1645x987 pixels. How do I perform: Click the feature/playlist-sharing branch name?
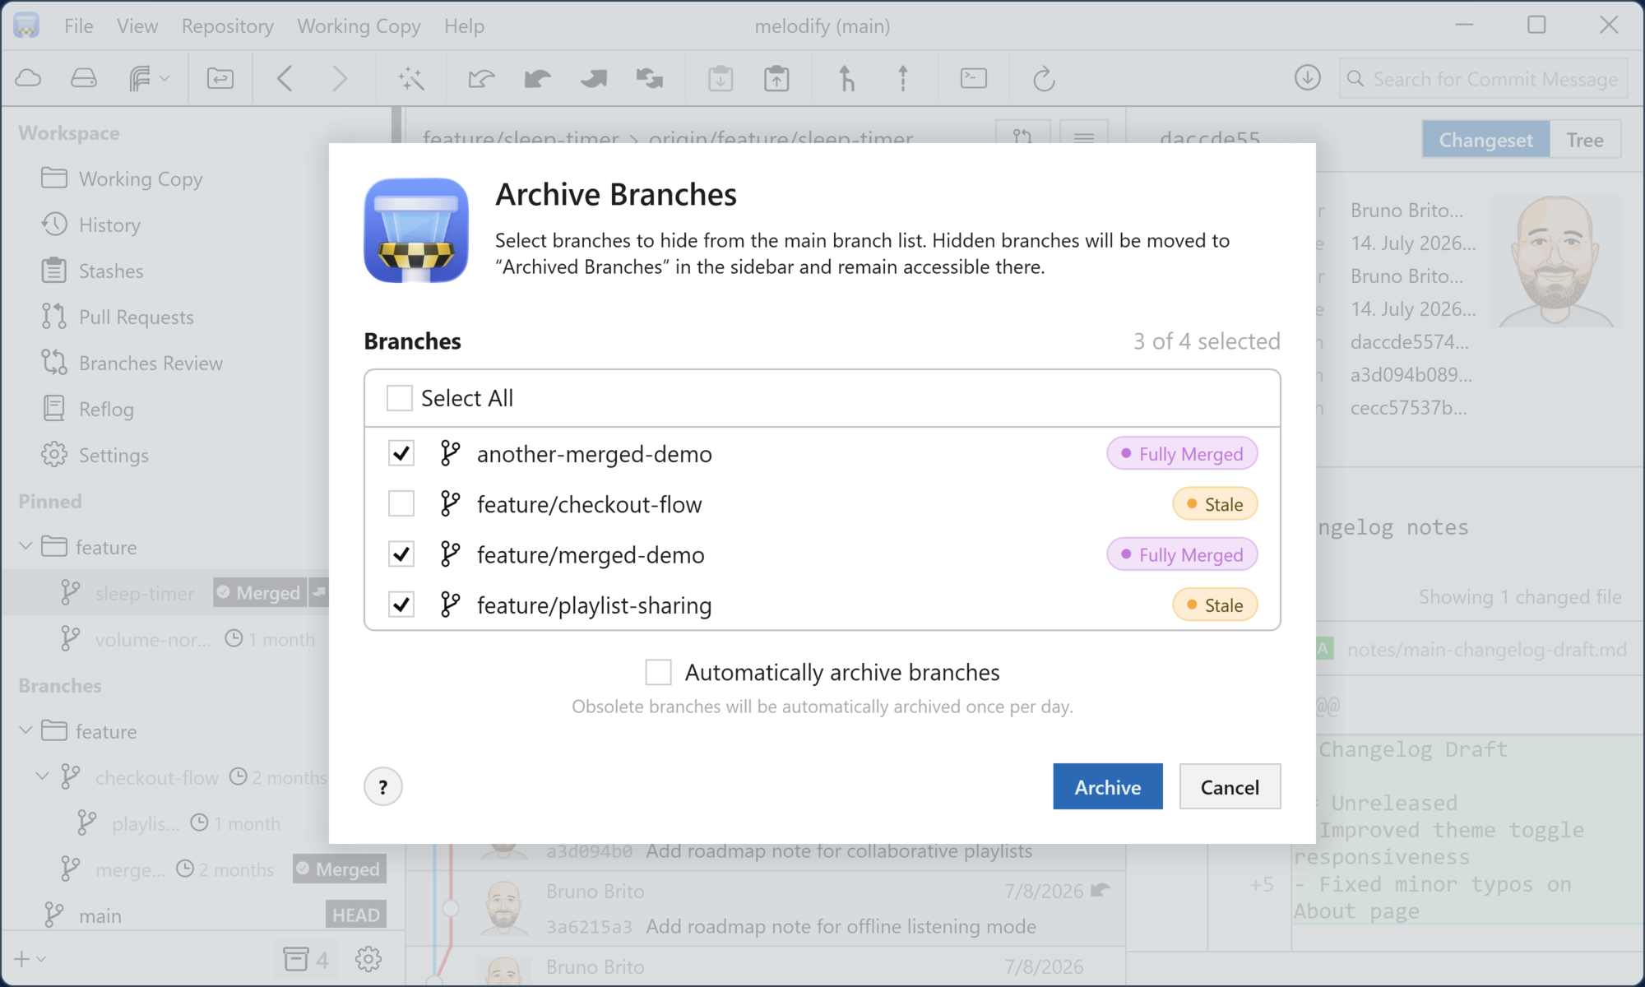[x=594, y=605]
